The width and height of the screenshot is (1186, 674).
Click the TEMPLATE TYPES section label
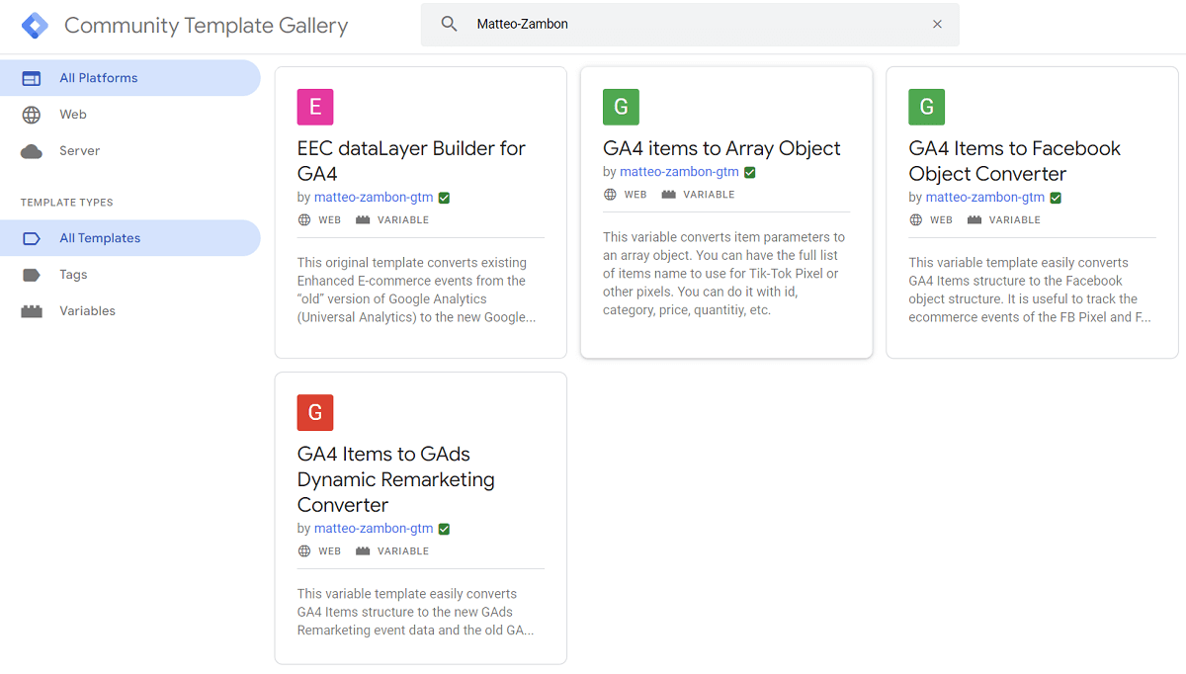(x=67, y=203)
